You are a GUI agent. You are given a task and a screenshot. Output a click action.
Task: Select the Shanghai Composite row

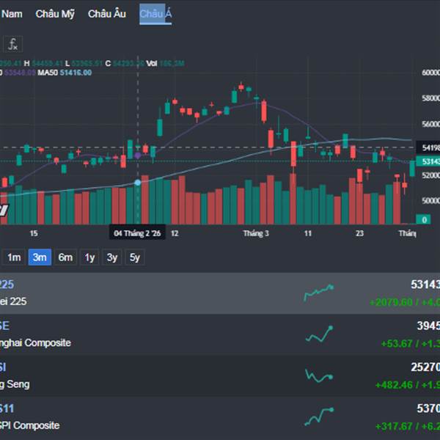coord(220,334)
